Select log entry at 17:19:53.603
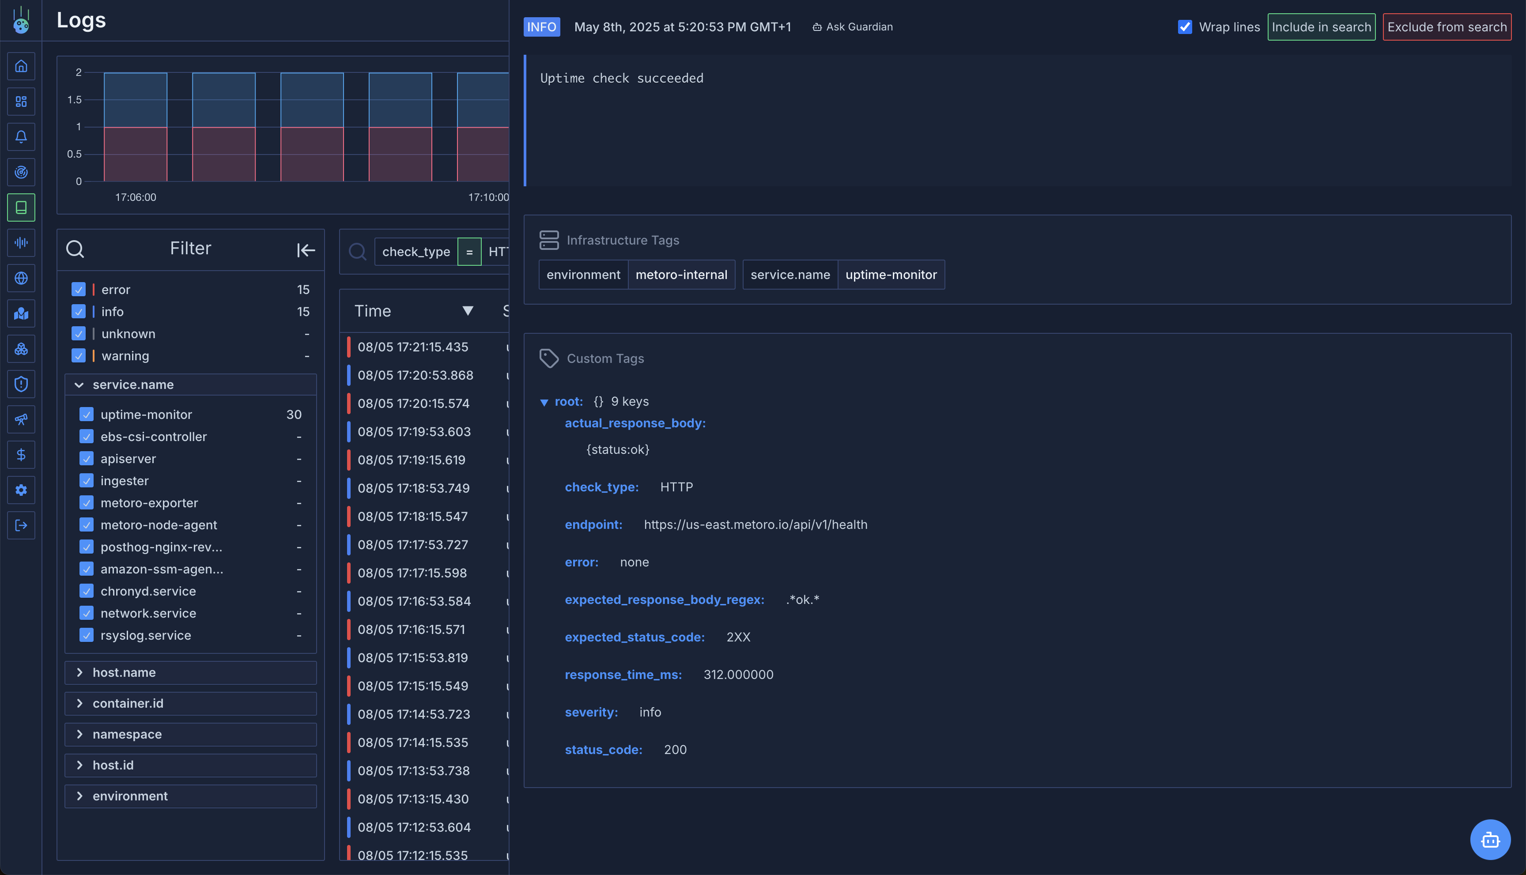This screenshot has width=1526, height=875. point(414,431)
